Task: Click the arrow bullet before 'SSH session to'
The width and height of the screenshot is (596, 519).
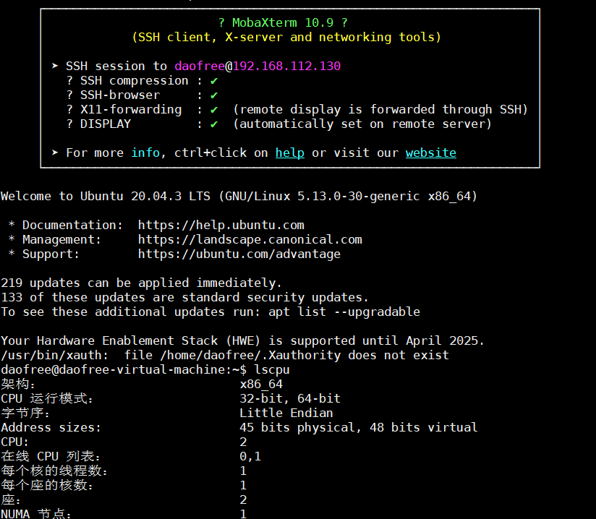Action: [x=55, y=66]
